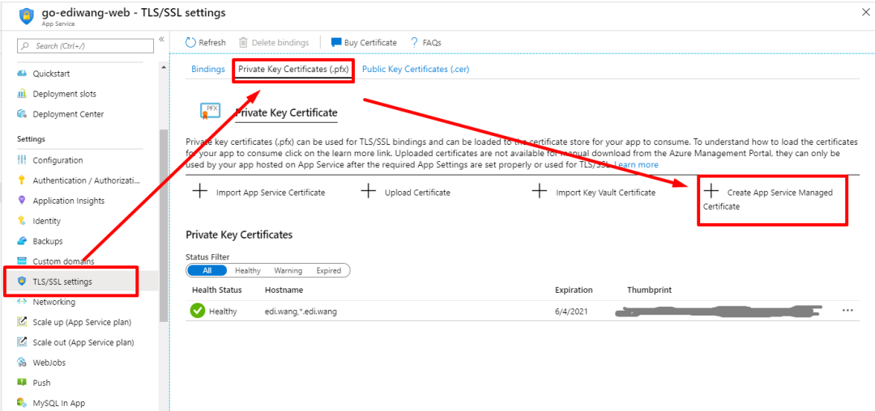The width and height of the screenshot is (875, 411).
Task: Click the Scale up icon
Action: click(22, 322)
